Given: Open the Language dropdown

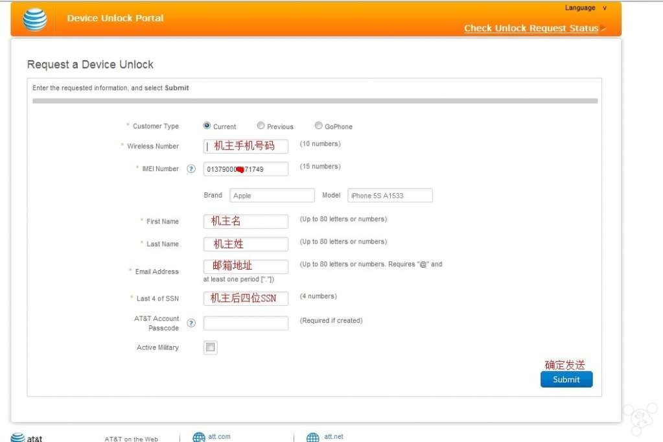Looking at the screenshot, I should pyautogui.click(x=586, y=8).
